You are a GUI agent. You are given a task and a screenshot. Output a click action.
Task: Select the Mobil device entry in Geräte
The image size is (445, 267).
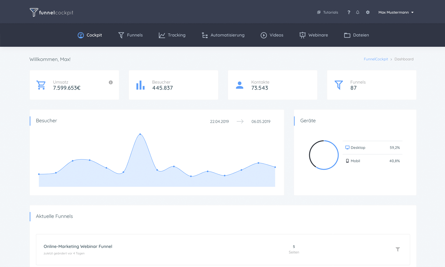click(x=355, y=161)
